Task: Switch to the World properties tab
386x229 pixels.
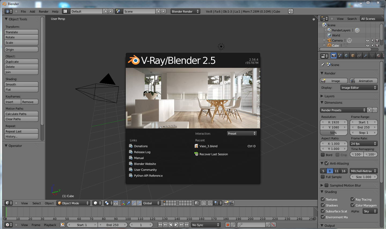Action: click(x=347, y=56)
